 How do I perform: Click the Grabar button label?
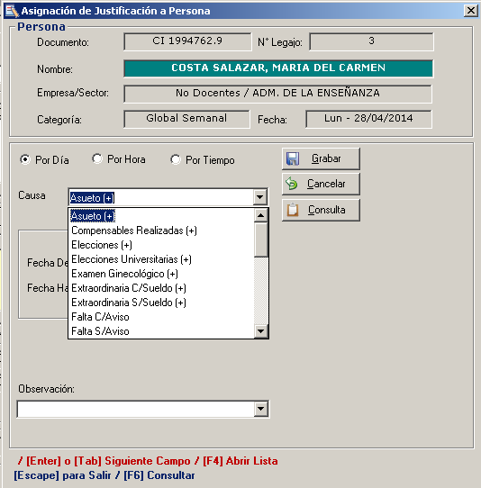coord(326,158)
